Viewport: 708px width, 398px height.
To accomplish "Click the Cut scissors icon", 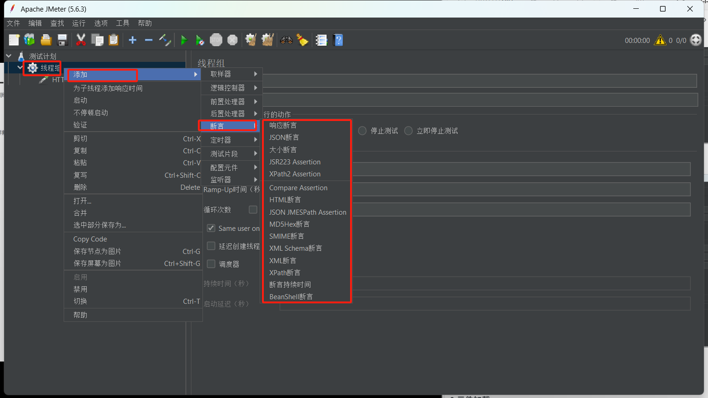I will click(x=81, y=40).
